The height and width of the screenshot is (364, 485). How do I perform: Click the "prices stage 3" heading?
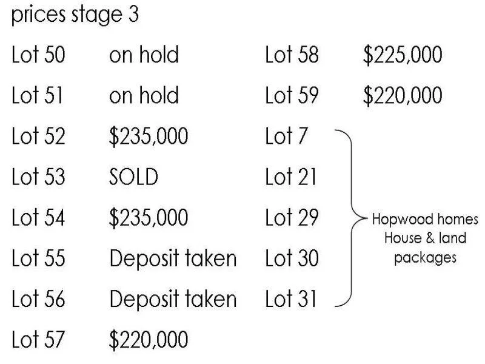[75, 15]
